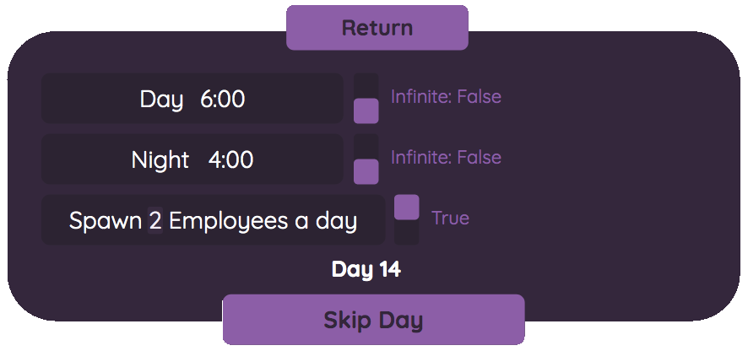Click the word "Employees" in spawn row

[x=229, y=221]
